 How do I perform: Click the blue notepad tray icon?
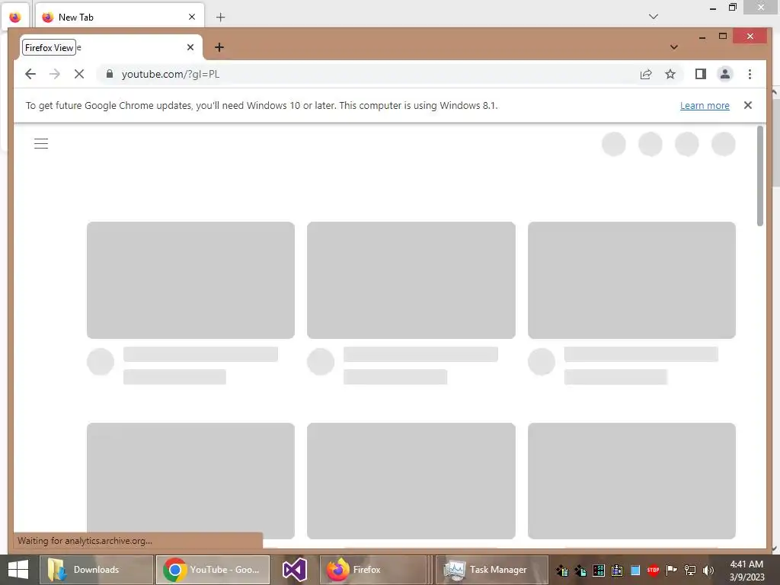click(x=635, y=570)
